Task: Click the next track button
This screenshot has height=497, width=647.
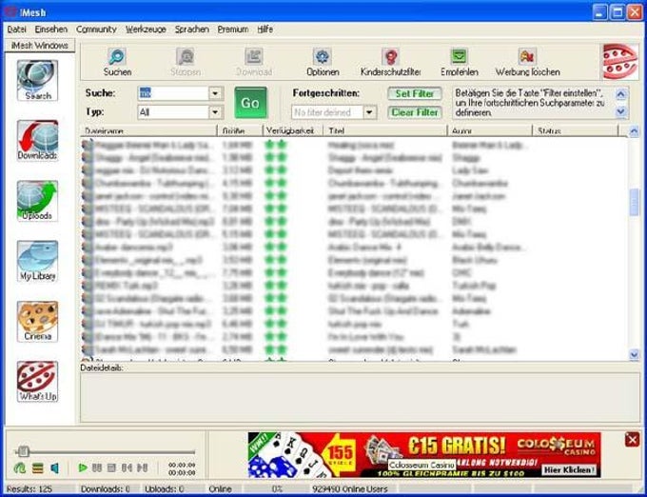Action: [143, 467]
